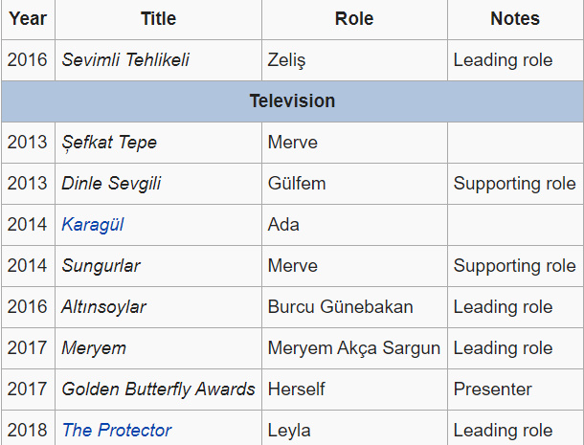Click the Meryem Akça Sargun role
This screenshot has width=584, height=445.
click(354, 348)
